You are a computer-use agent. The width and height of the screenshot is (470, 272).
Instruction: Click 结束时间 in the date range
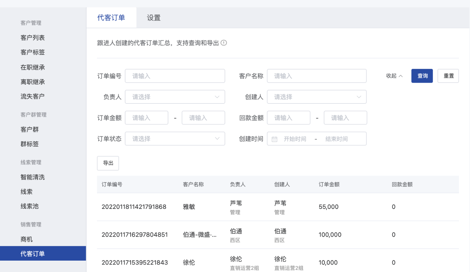point(336,139)
